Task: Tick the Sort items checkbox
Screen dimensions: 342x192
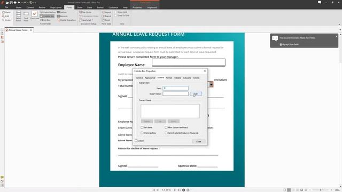Action: click(x=142, y=127)
